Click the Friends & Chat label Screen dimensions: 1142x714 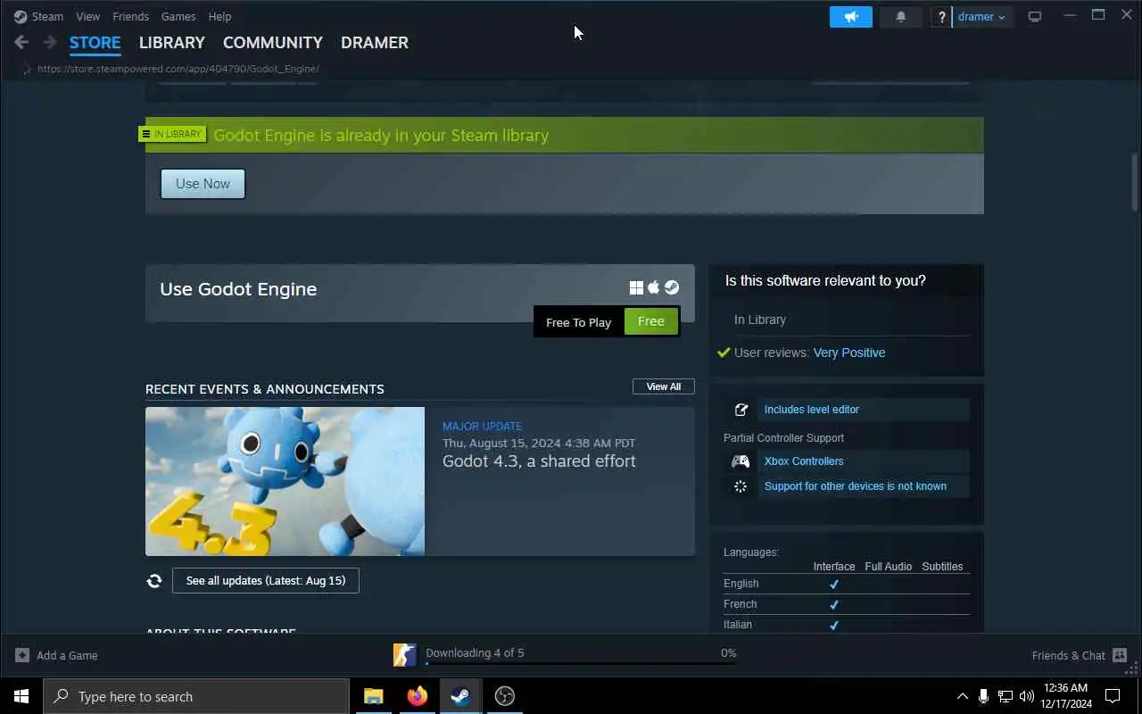1069,655
